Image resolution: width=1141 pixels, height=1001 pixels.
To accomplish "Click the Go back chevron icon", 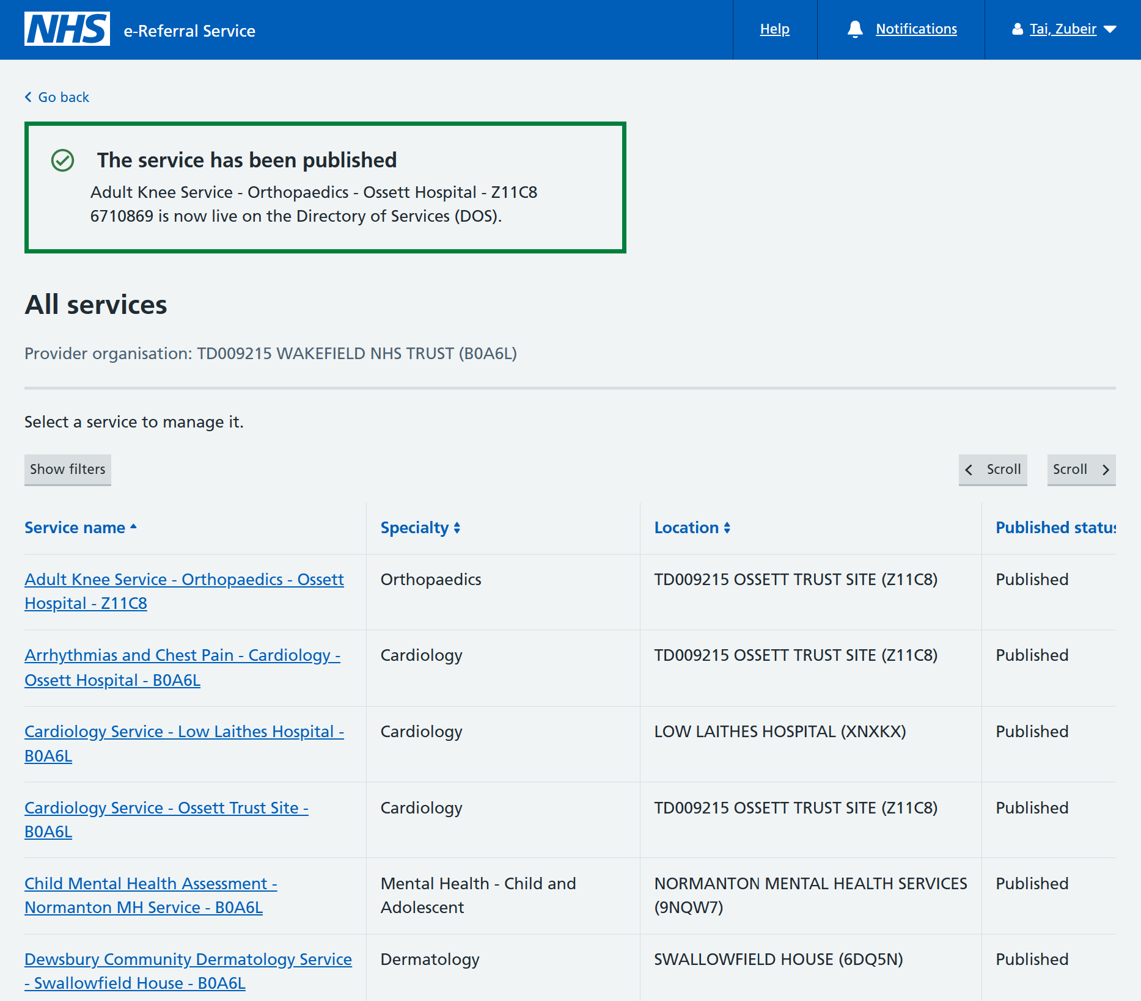I will tap(28, 97).
